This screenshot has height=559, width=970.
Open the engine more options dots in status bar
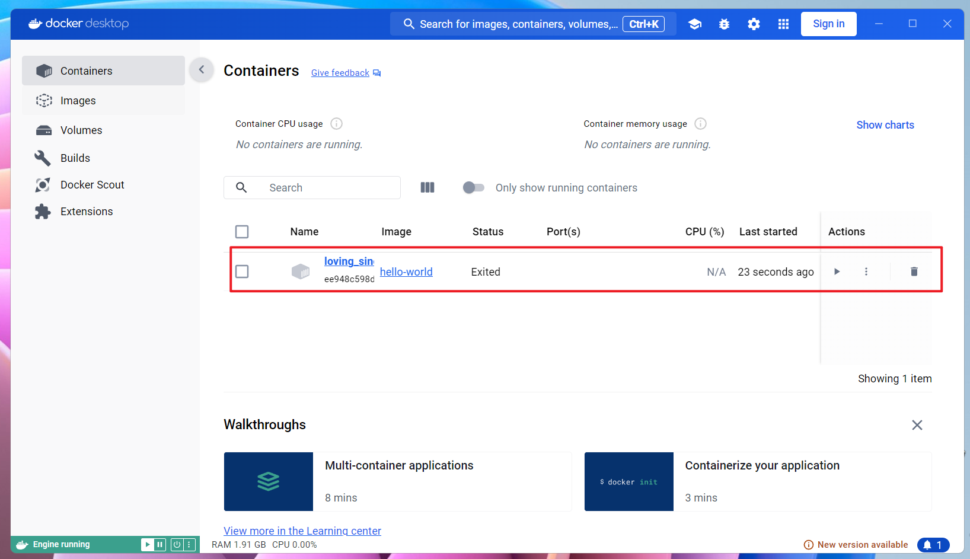[189, 544]
